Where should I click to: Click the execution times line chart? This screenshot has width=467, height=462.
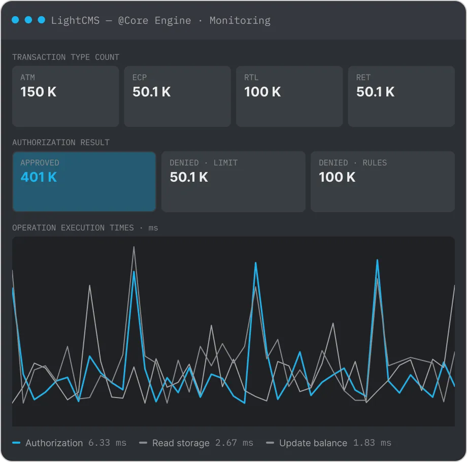click(233, 332)
